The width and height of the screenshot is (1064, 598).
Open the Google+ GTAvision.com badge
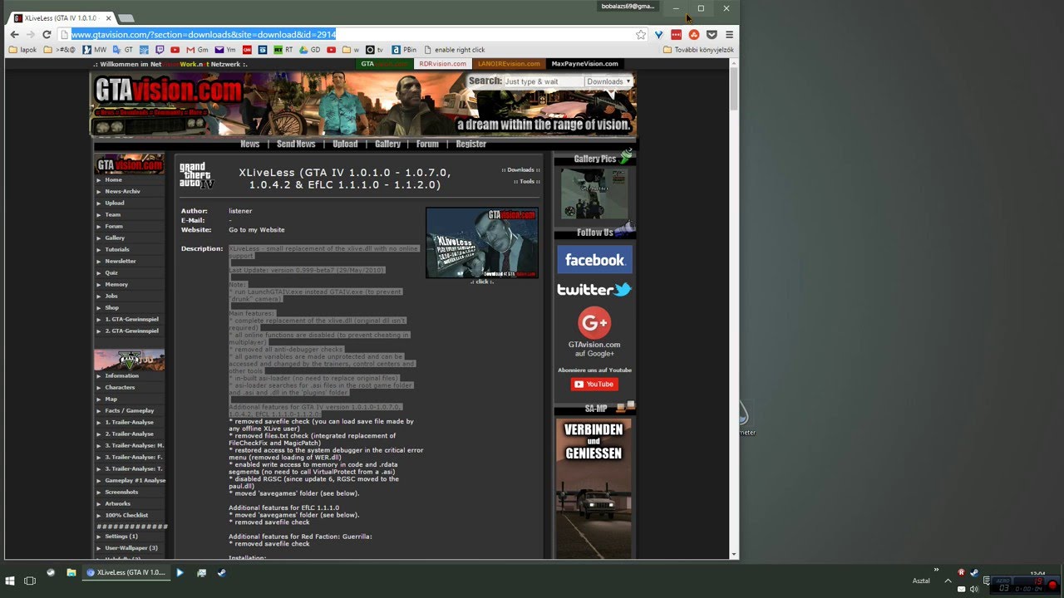coord(594,332)
